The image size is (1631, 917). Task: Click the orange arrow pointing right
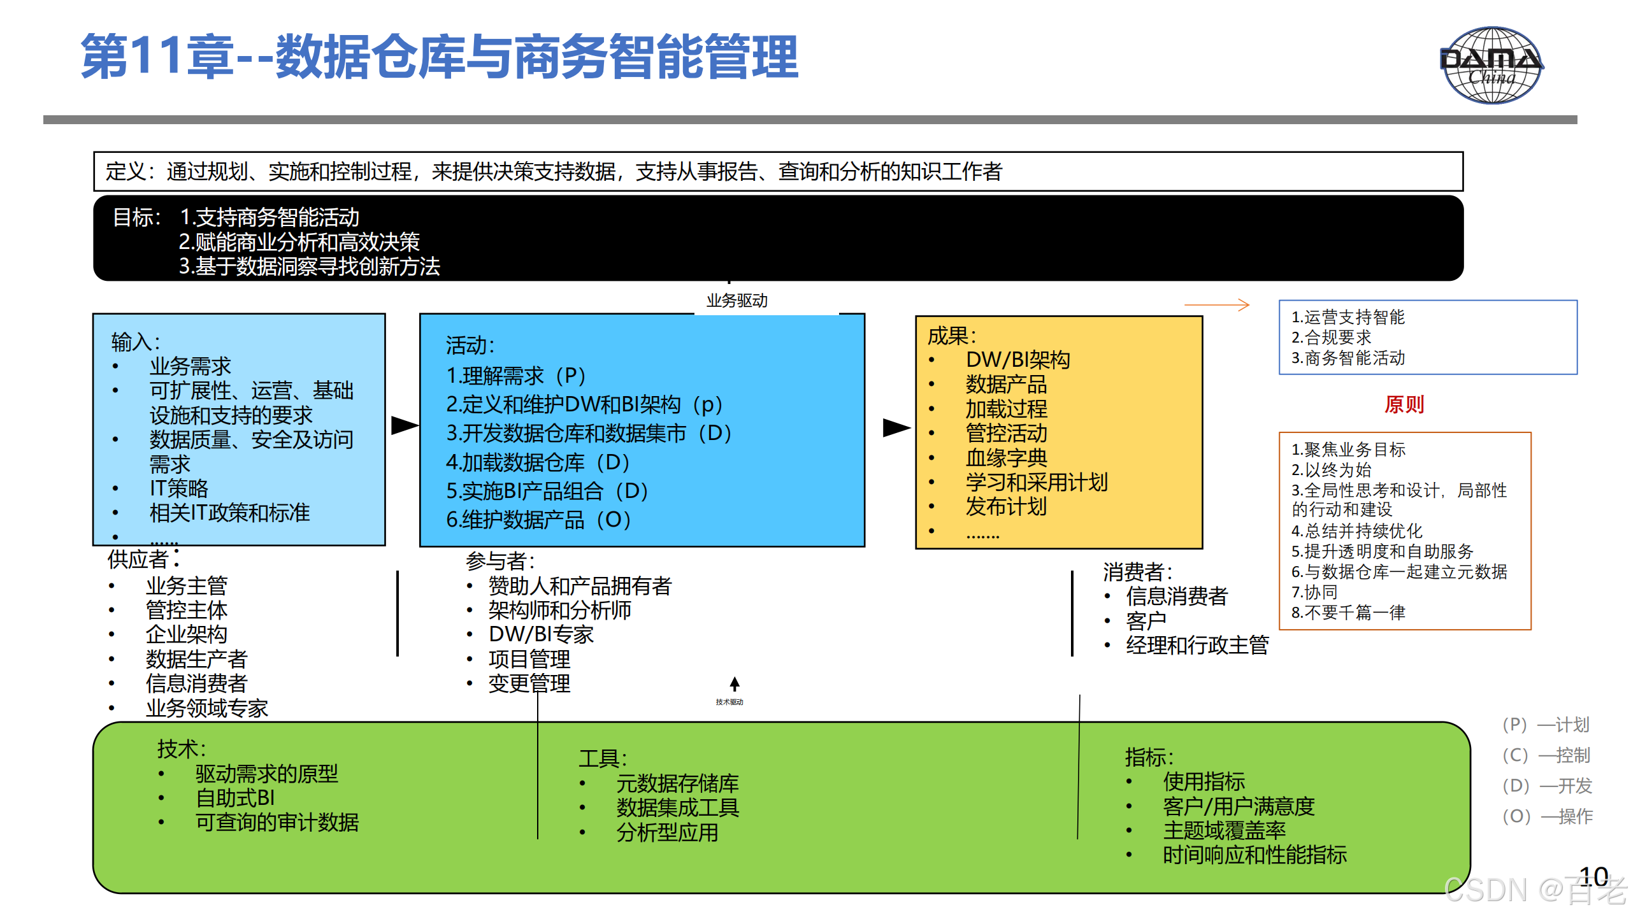coord(1217,305)
